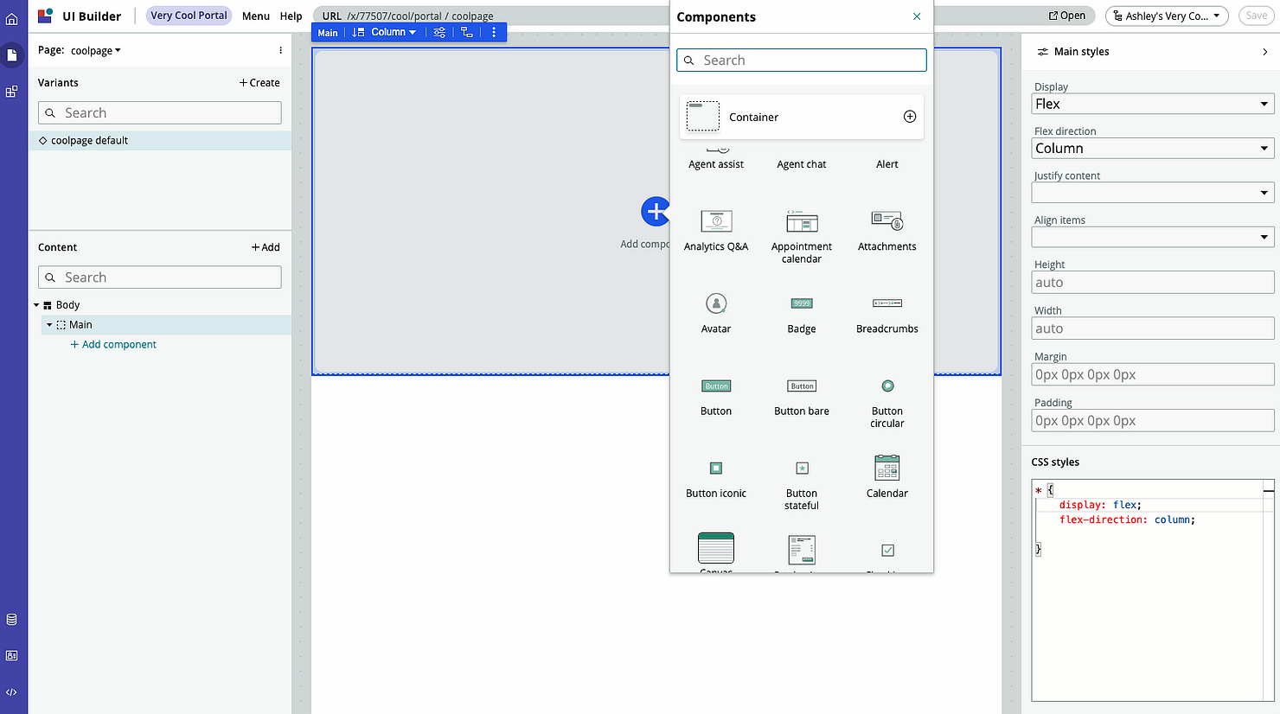Choose the Calendar component

(887, 476)
